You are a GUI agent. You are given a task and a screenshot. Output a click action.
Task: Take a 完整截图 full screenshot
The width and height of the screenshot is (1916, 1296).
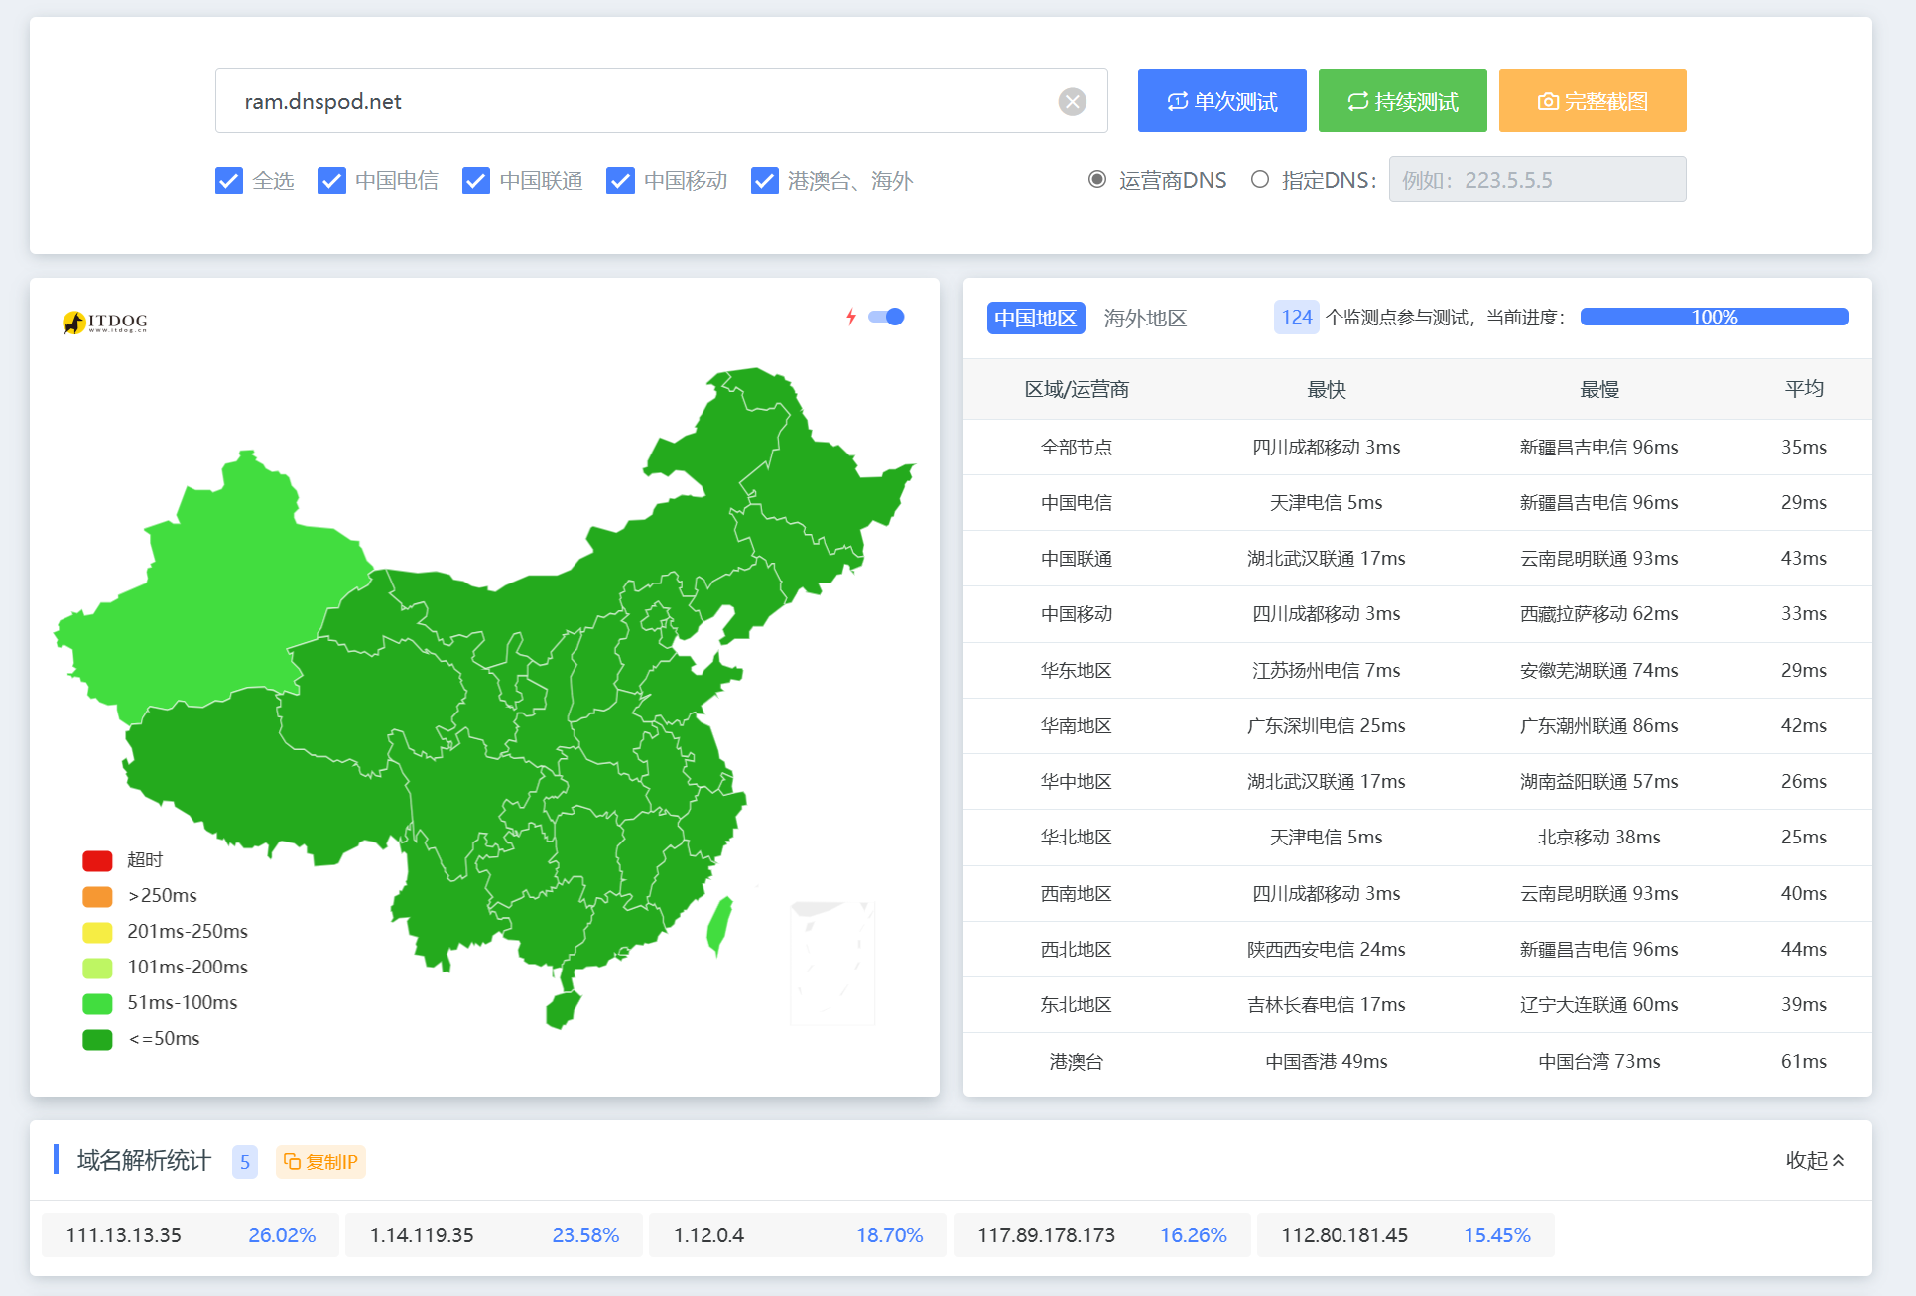[x=1593, y=101]
